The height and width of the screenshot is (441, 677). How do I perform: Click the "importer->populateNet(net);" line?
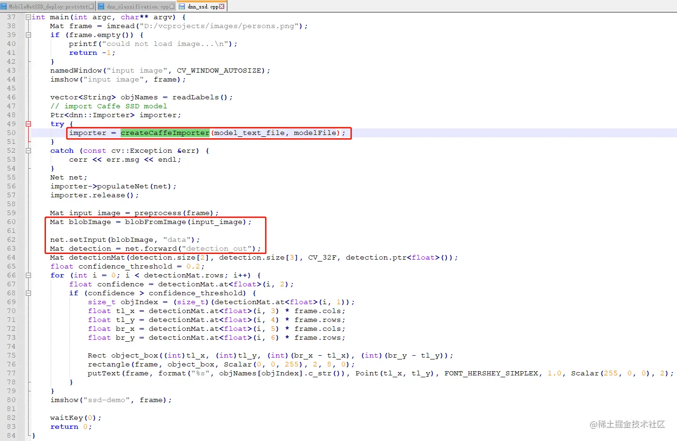114,186
